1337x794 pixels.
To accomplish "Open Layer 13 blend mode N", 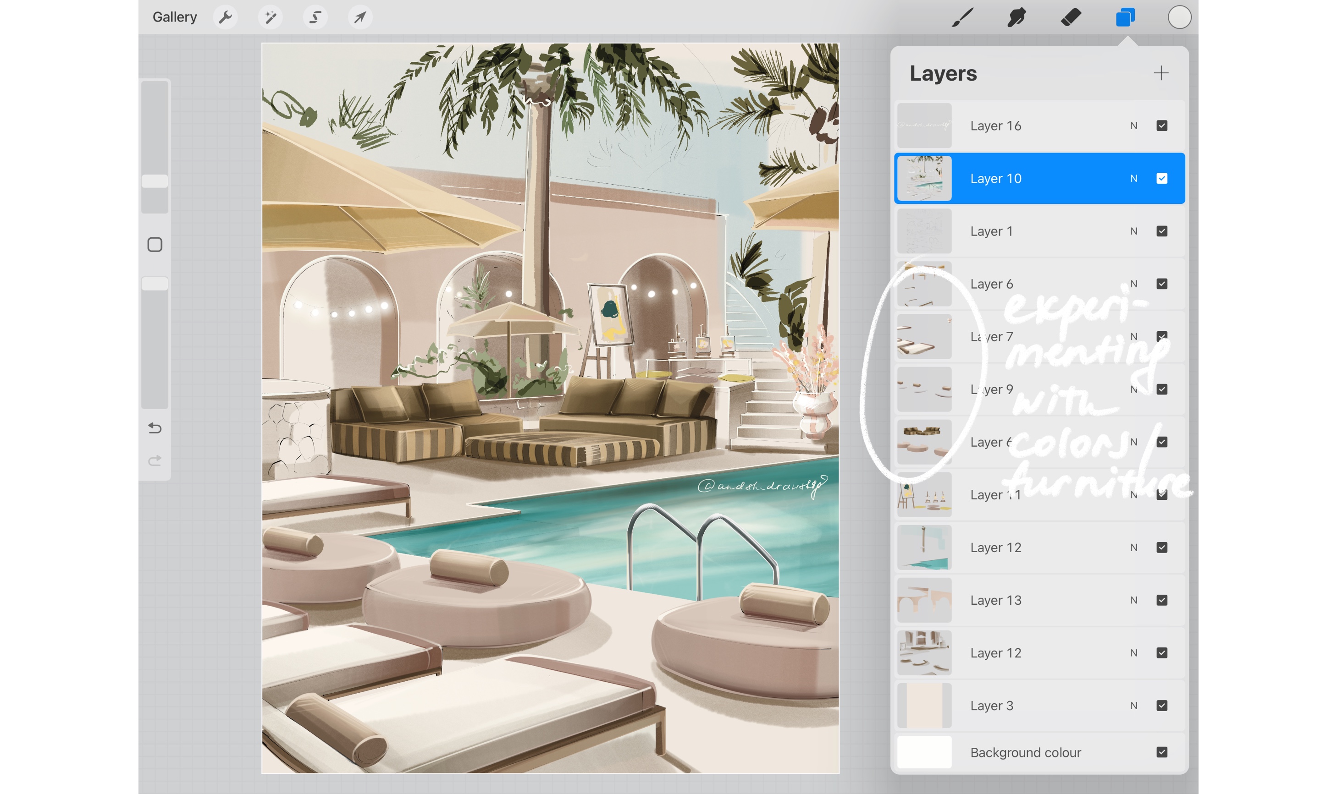I will point(1133,600).
